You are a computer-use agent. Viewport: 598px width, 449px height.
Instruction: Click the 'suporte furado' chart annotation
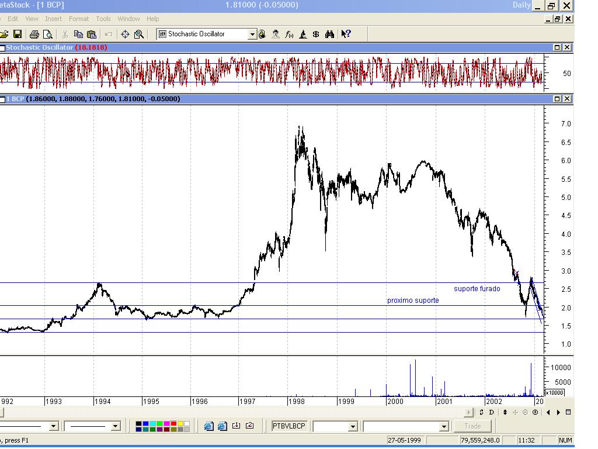[x=477, y=289]
